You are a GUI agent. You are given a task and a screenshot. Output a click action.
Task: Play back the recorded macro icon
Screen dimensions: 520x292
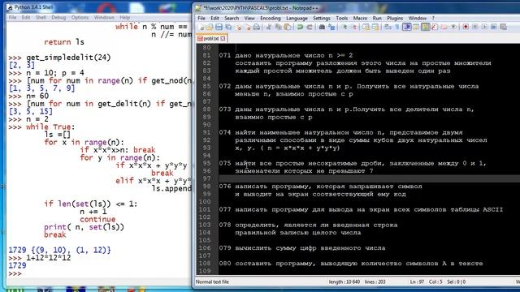(484, 27)
